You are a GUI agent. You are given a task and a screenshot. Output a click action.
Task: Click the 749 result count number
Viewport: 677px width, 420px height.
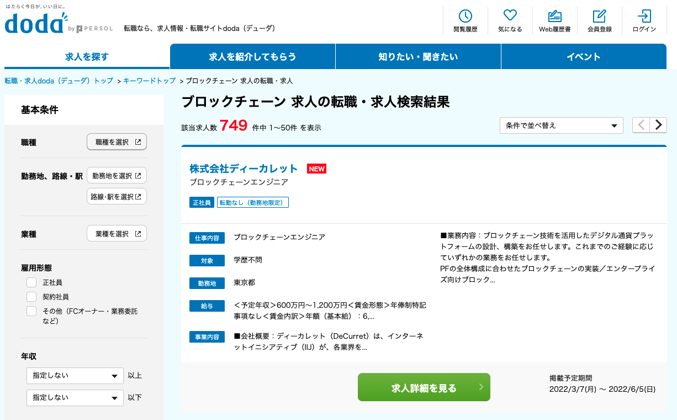(234, 126)
